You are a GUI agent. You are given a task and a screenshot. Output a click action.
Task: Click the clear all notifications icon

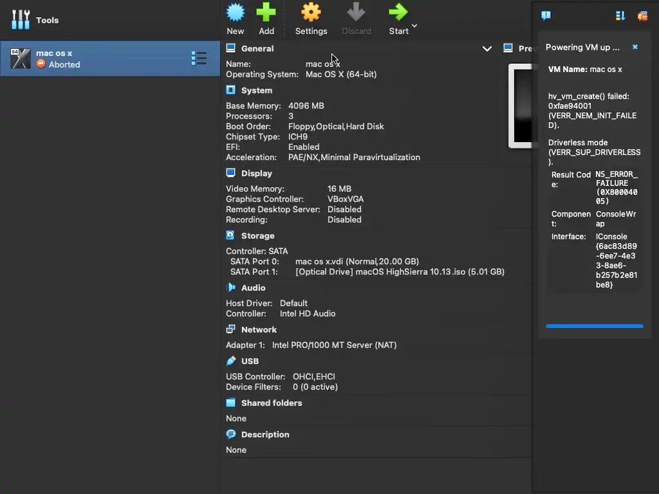[x=643, y=16]
